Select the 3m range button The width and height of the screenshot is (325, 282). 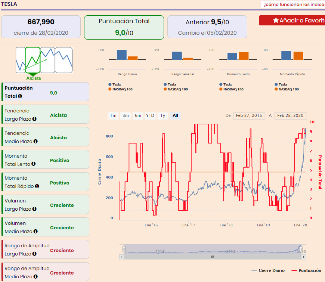[126, 116]
